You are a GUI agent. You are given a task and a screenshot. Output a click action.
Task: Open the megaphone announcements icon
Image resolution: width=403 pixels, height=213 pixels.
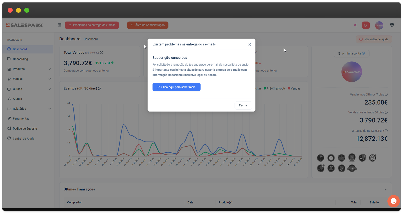coord(356,25)
